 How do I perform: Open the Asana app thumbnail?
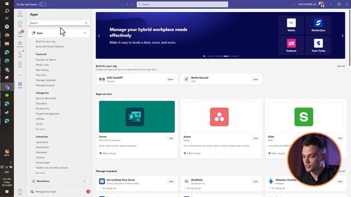[221, 117]
